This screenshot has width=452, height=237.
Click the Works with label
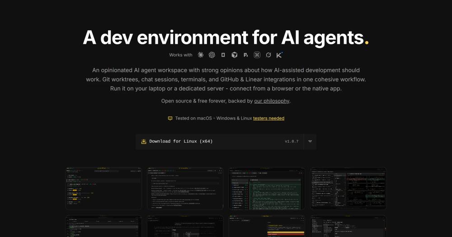click(180, 55)
